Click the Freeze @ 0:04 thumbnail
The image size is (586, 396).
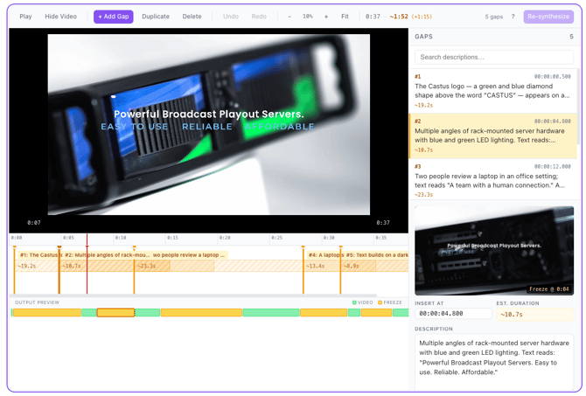(x=494, y=250)
